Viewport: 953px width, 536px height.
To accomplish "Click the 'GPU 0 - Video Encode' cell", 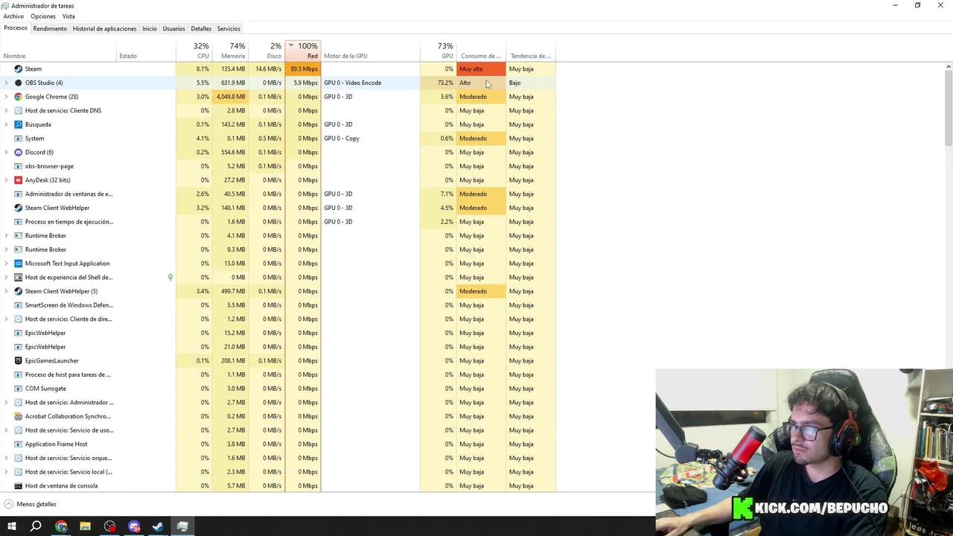I will (x=370, y=83).
